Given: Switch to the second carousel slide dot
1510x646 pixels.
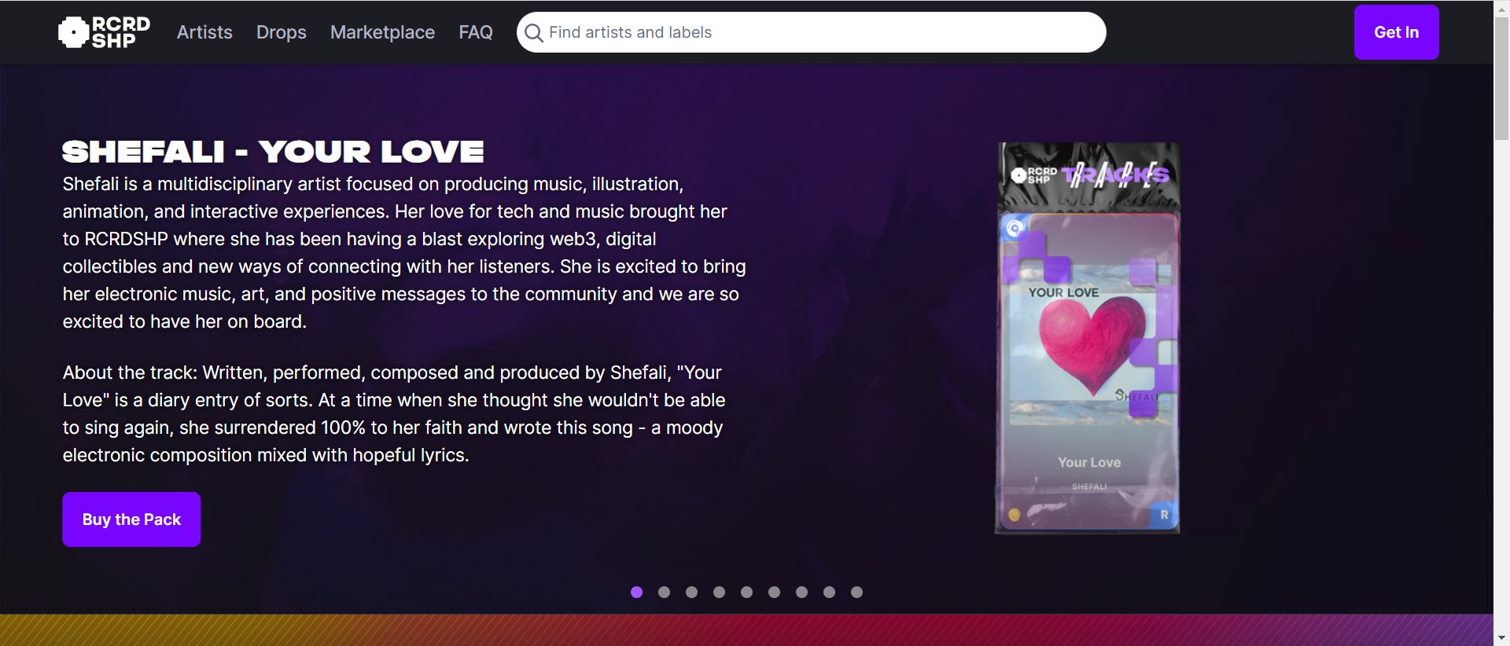Looking at the screenshot, I should (665, 593).
